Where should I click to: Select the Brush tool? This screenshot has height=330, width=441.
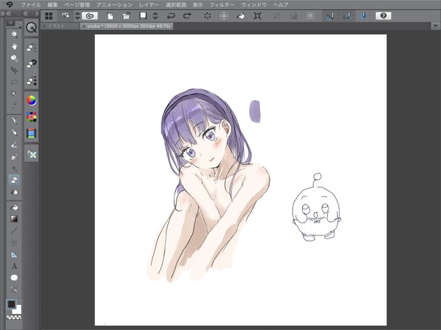pos(14,144)
